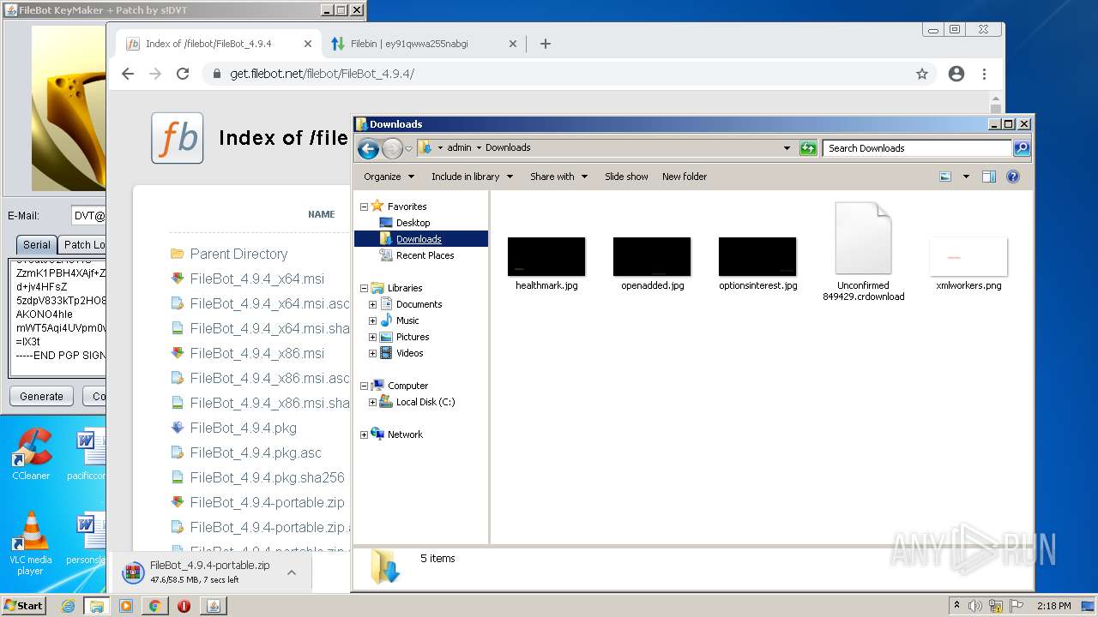1098x617 pixels.
Task: Show the preview pane in Explorer
Action: click(989, 177)
